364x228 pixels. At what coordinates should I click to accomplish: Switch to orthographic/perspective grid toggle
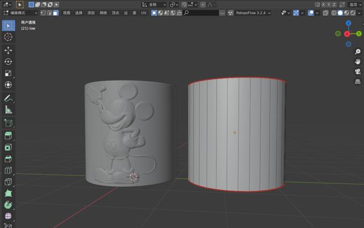pyautogui.click(x=358, y=82)
